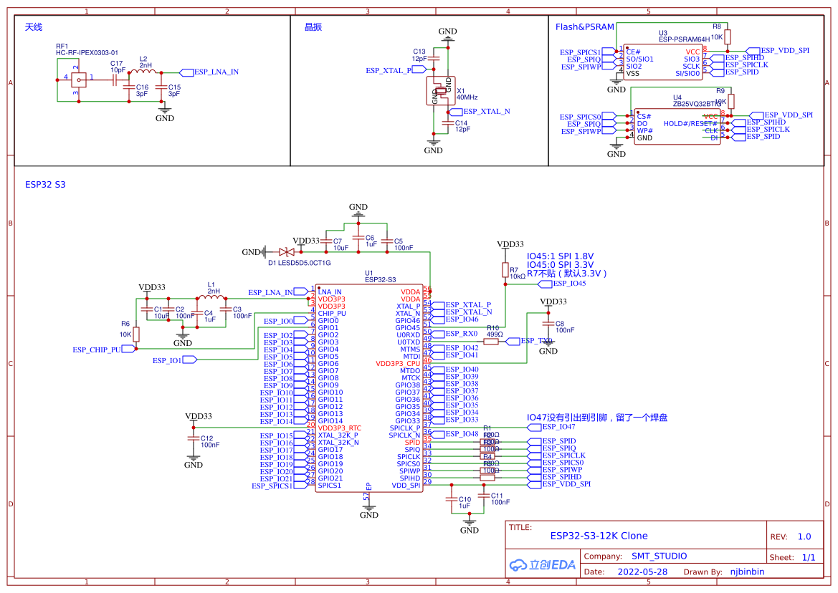This screenshot has height=593, width=838.
Task: Click the U3 ESP-PSRAM64H chip body
Action: point(662,62)
